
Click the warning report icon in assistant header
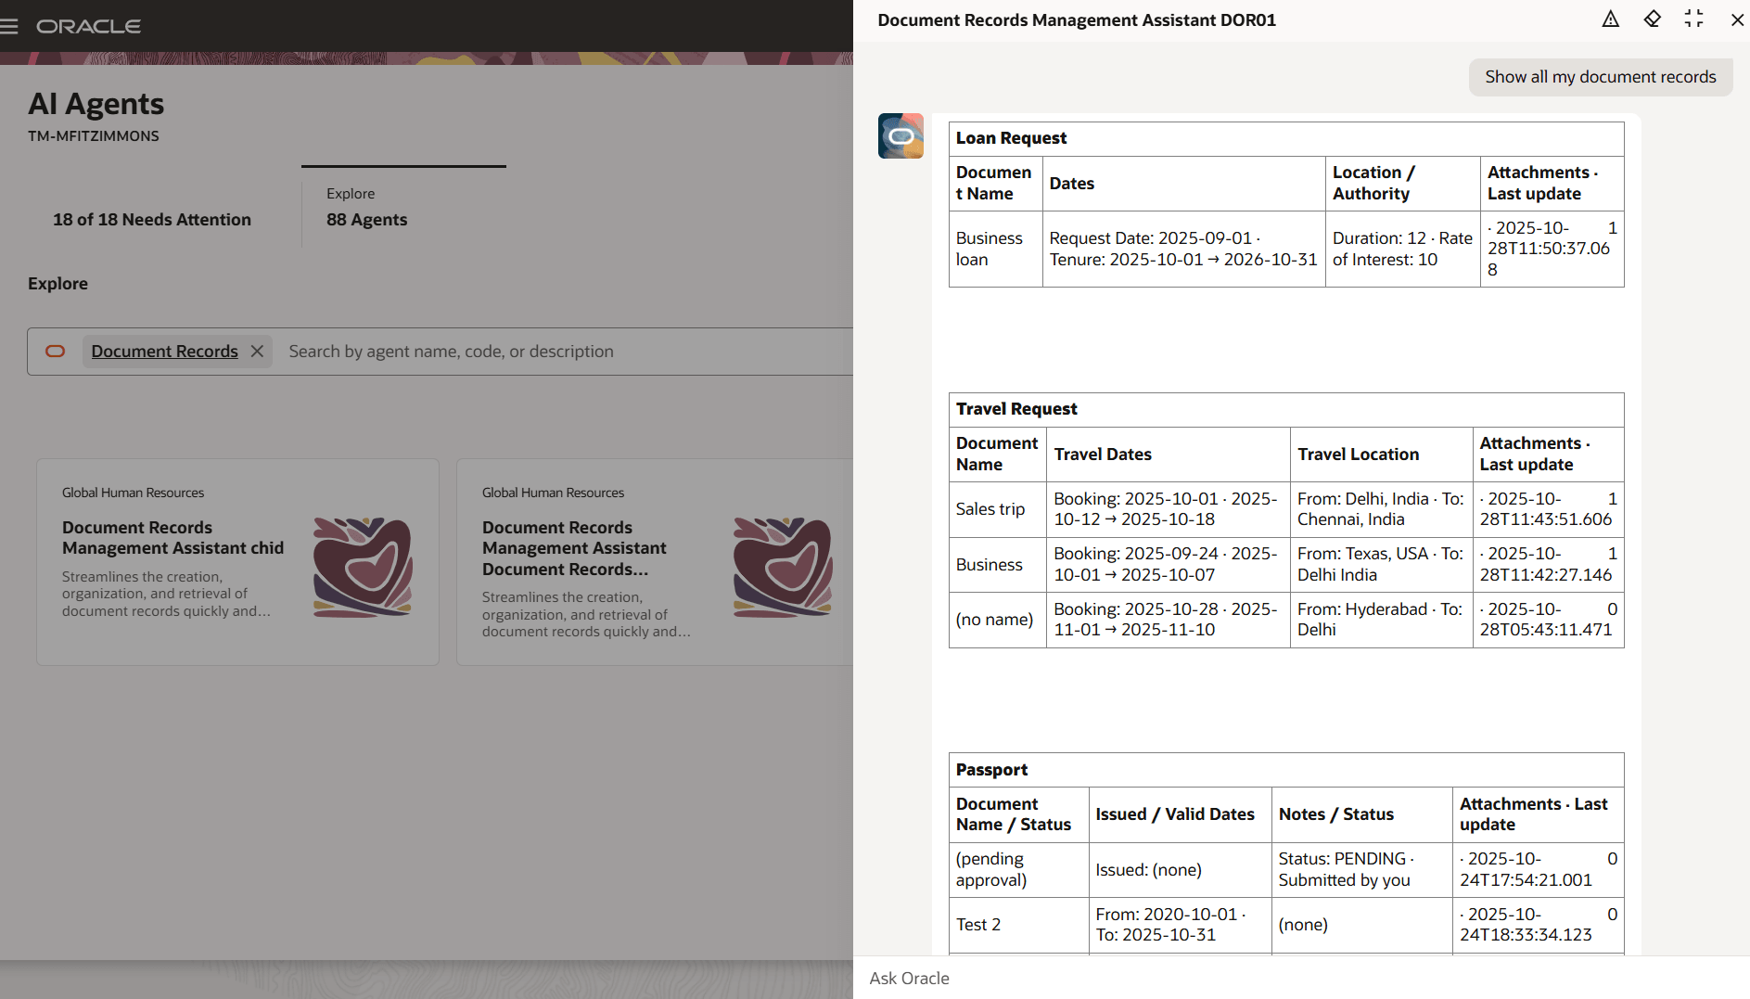[x=1611, y=19]
